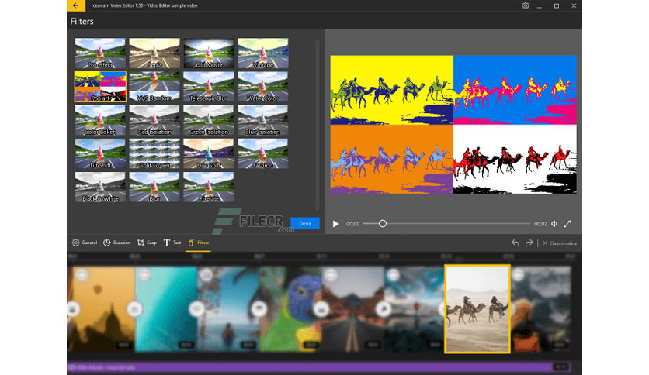Select the turquoise ocean clip in timeline
649x375 pixels.
(166, 309)
